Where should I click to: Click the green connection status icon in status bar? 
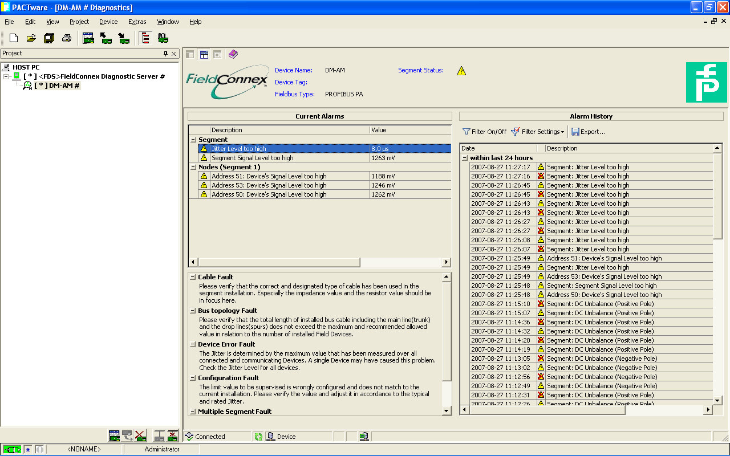(12, 449)
